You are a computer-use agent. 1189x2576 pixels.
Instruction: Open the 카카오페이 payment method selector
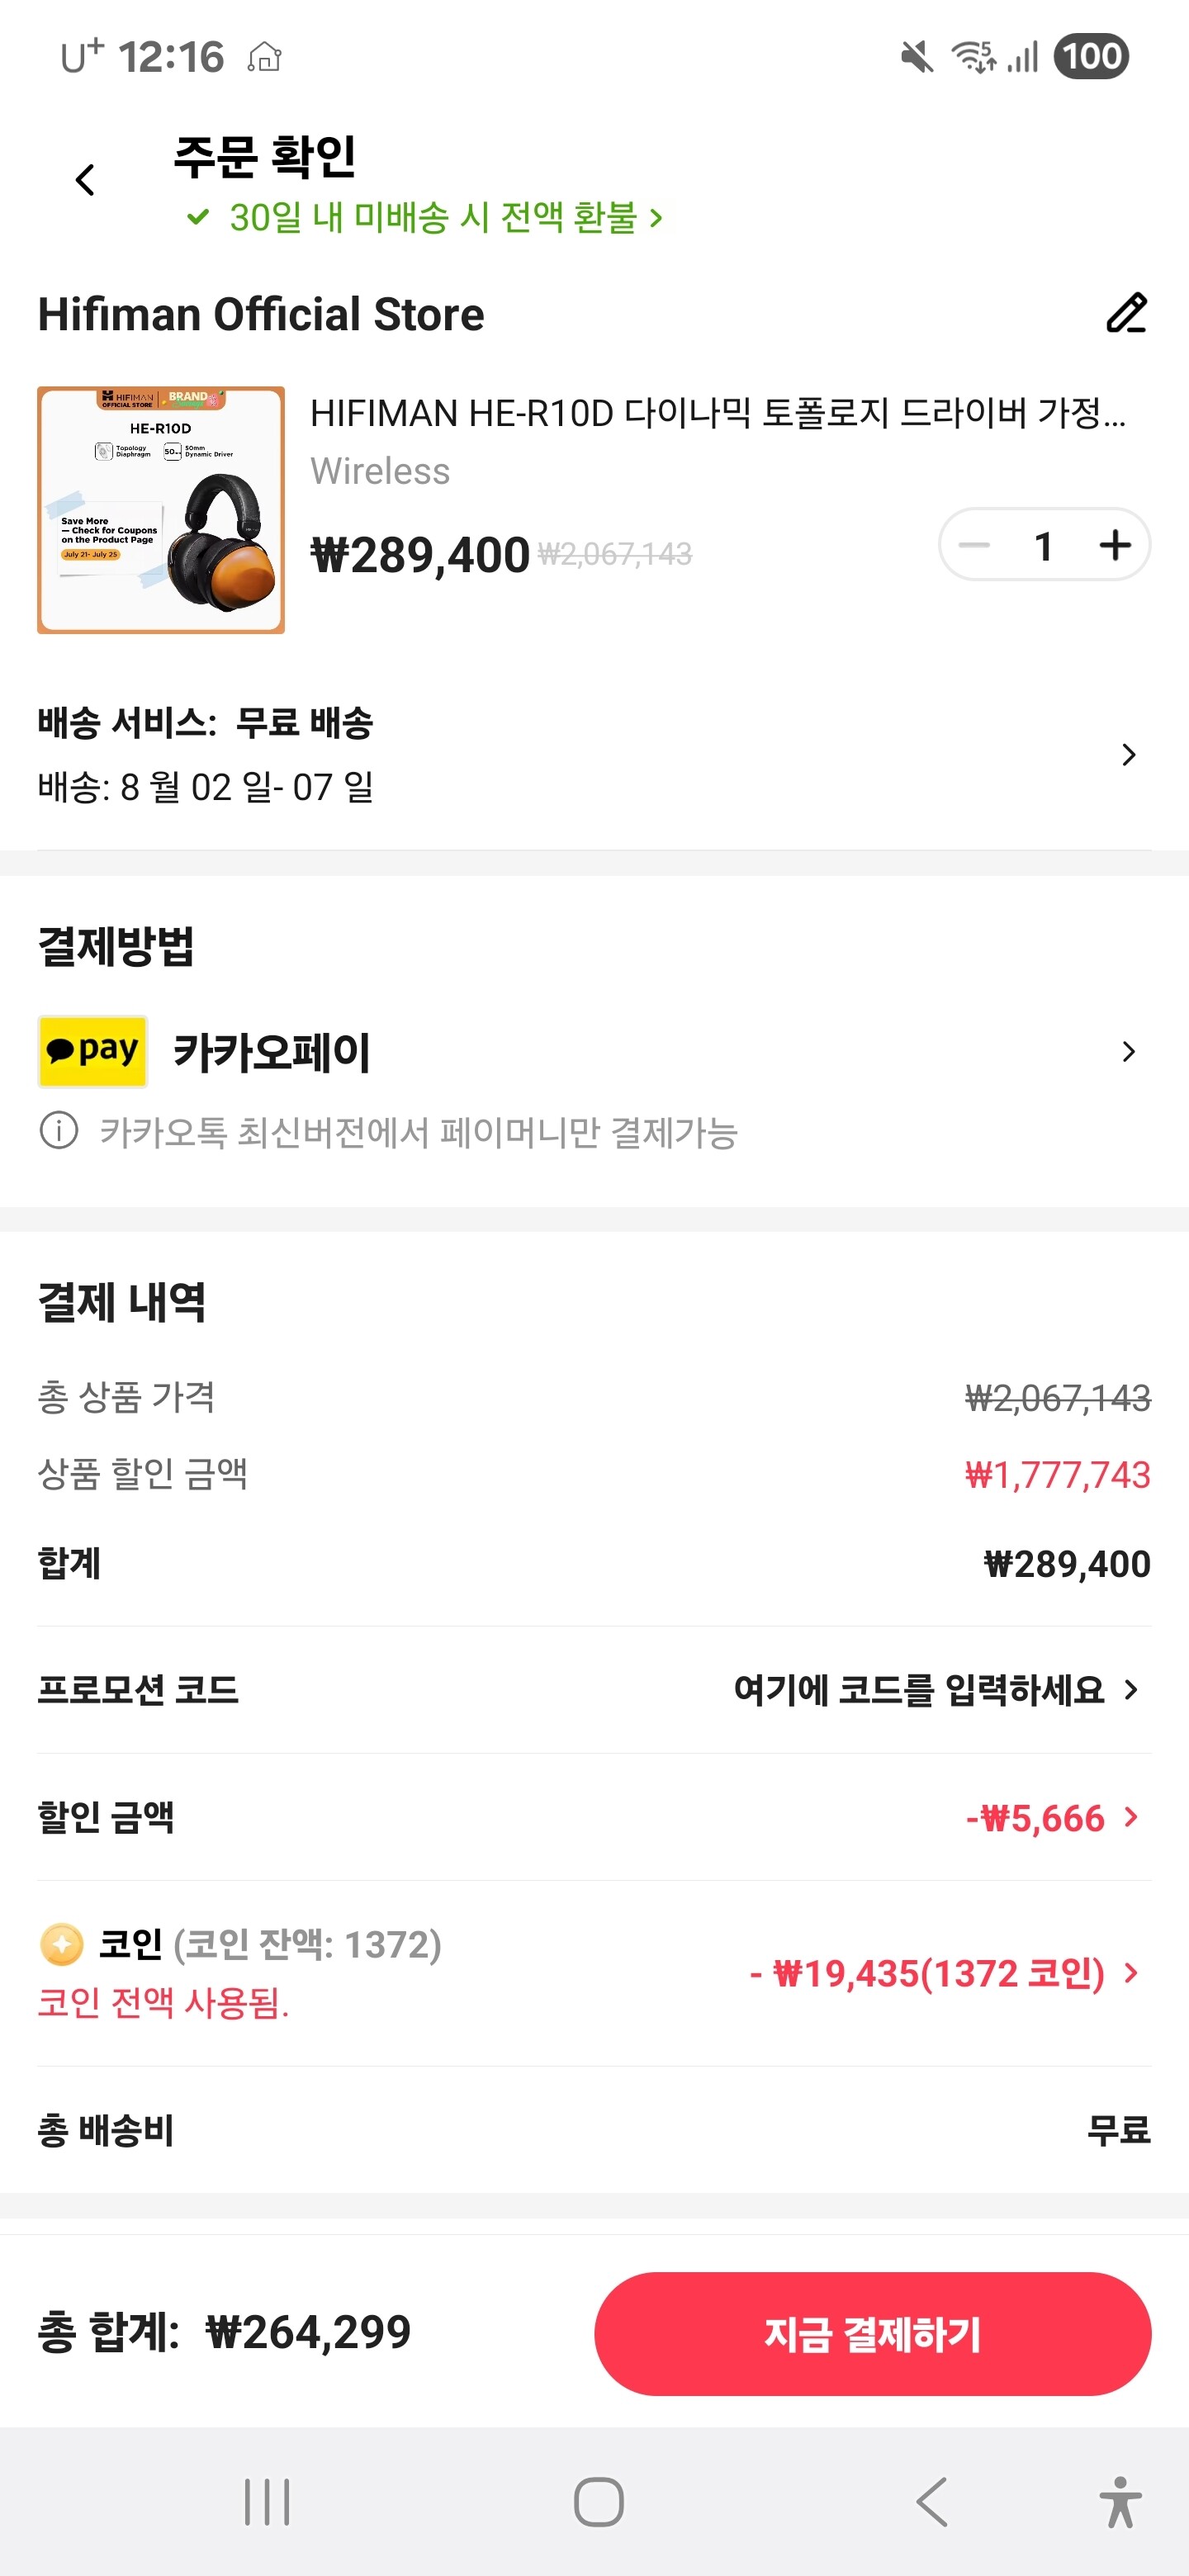coord(1128,1051)
